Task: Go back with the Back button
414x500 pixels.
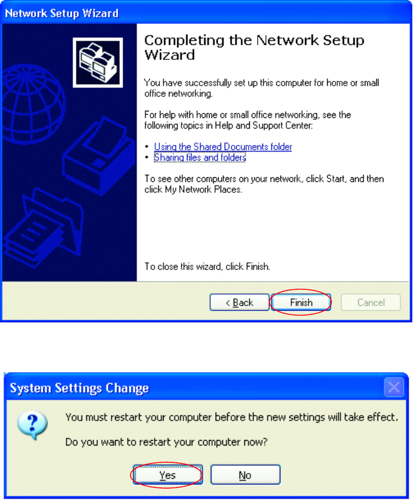Action: coord(240,302)
